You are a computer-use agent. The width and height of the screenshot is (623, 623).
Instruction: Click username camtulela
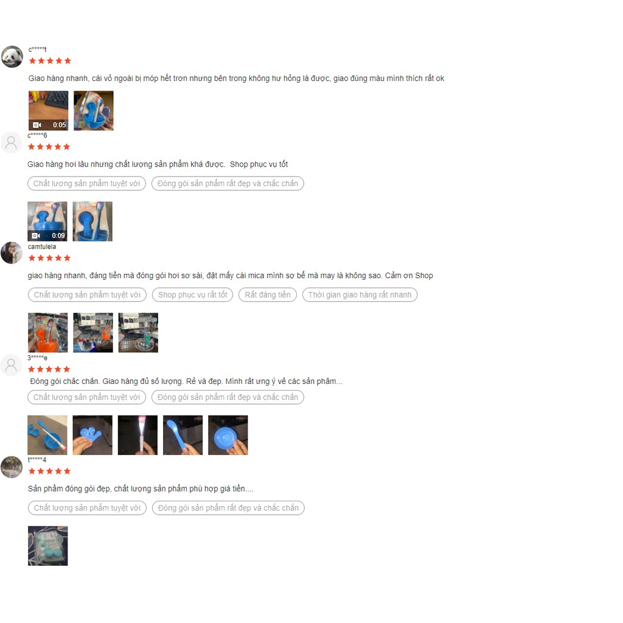point(42,247)
